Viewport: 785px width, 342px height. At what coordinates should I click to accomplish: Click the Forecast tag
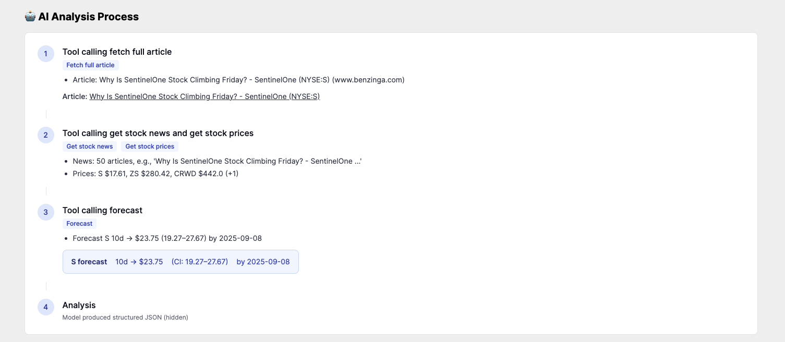79,224
